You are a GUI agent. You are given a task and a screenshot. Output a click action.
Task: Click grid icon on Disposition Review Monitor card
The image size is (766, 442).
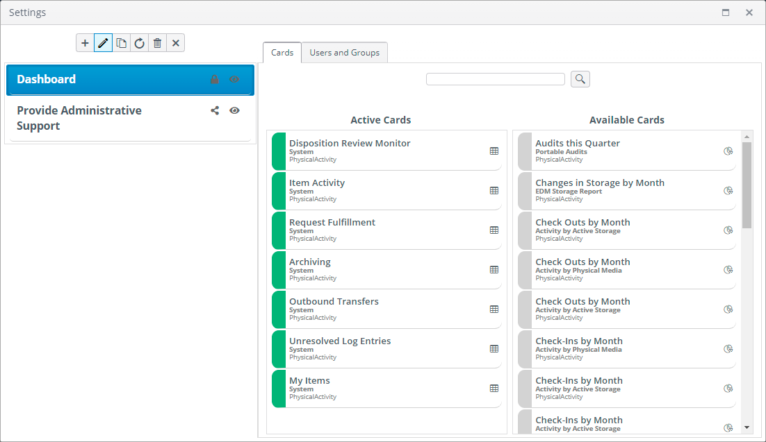click(494, 151)
